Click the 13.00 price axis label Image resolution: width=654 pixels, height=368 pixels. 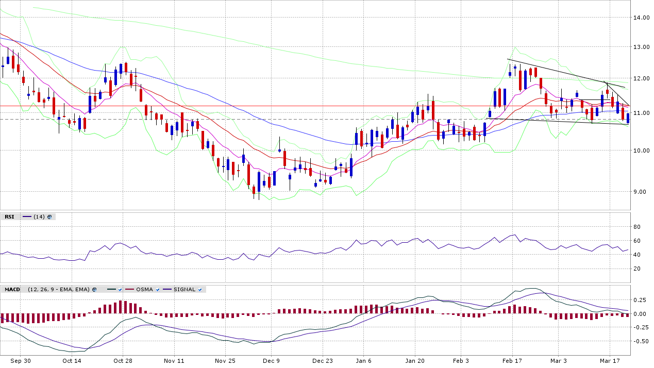[x=642, y=47]
